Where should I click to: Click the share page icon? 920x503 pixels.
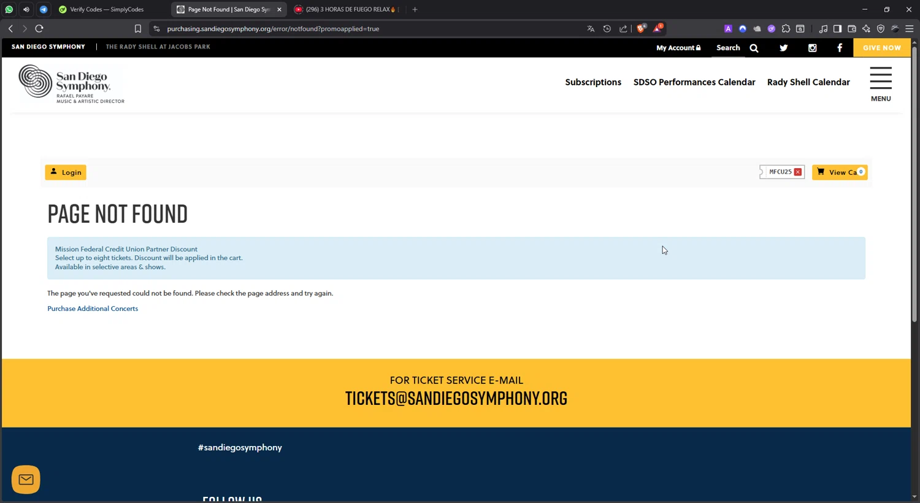623,28
